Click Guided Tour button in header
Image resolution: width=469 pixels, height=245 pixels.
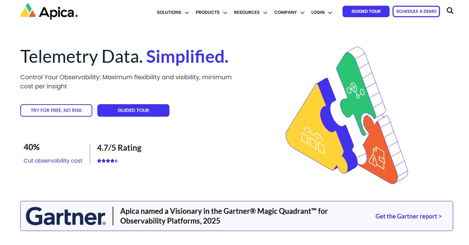tap(366, 11)
